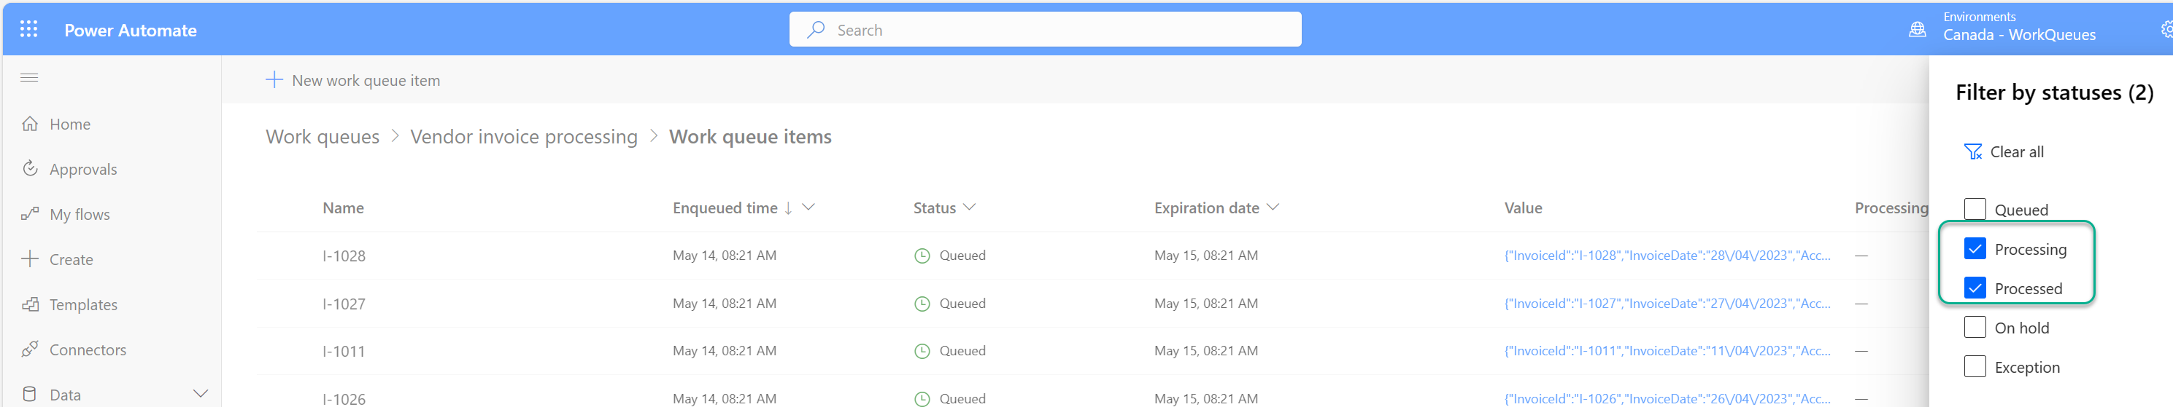Click the Approvals icon in sidebar

tap(31, 169)
